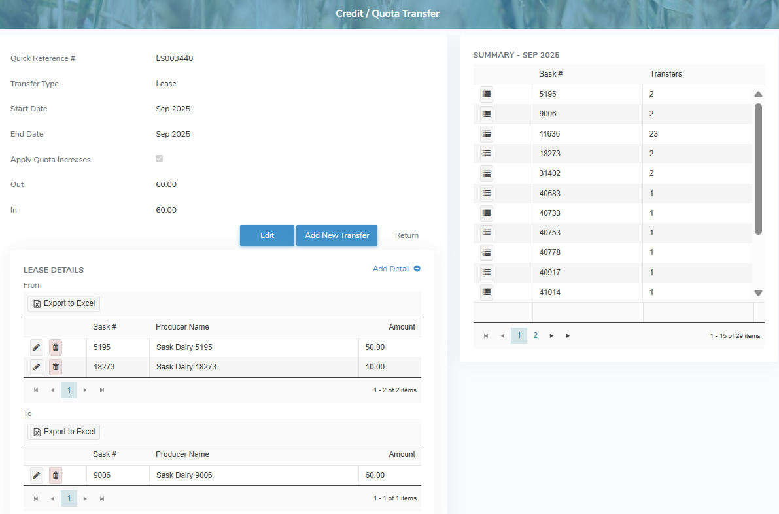Click the summary grid vertical scrollbar thumb

point(758,168)
